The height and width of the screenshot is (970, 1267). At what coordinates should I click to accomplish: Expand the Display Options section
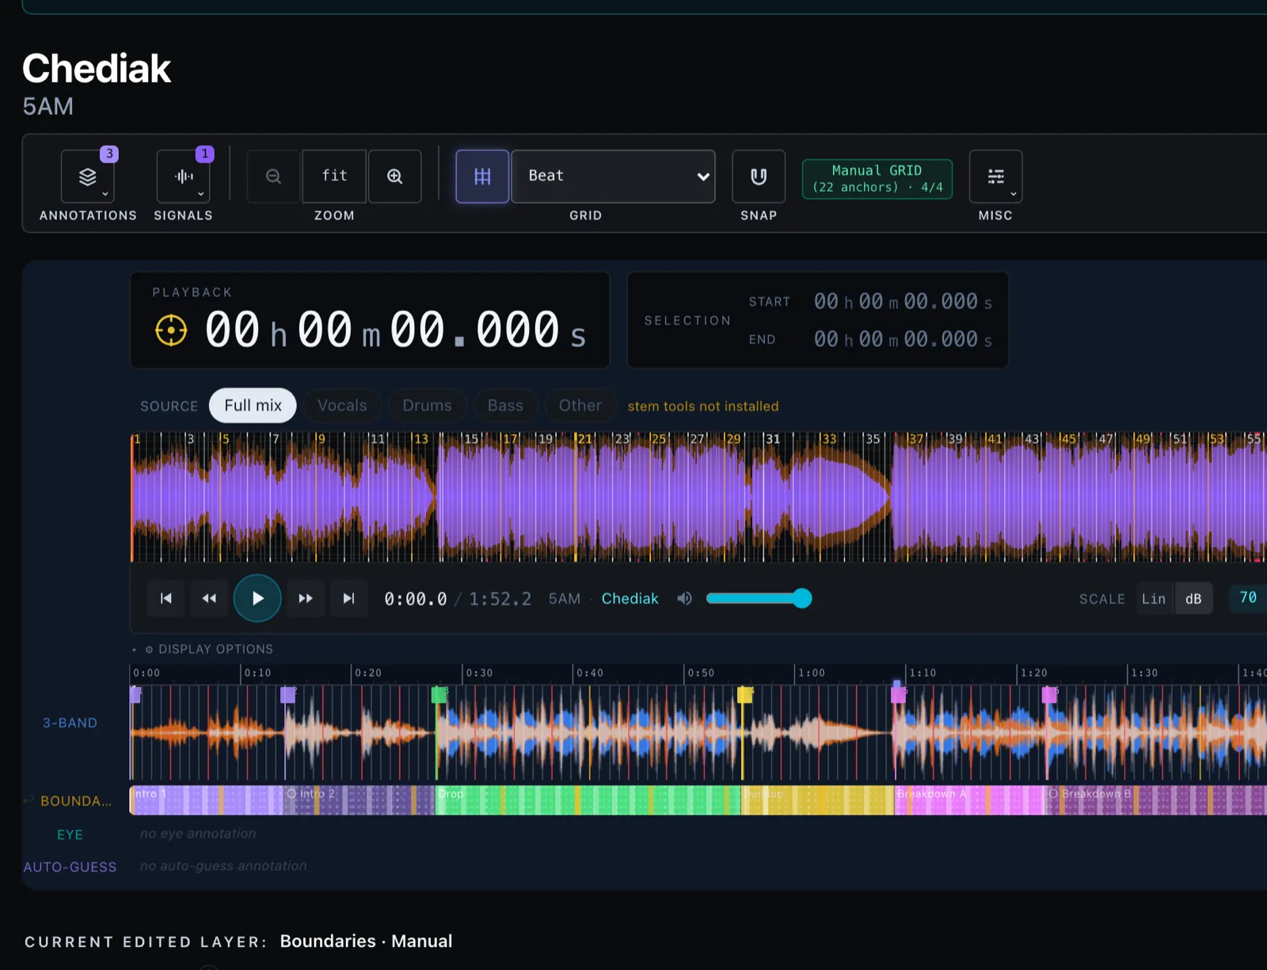click(x=203, y=649)
